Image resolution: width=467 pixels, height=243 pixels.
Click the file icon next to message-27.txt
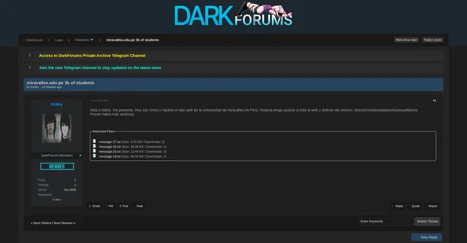tap(95, 141)
